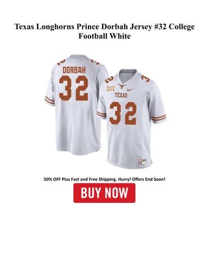Click the back jersey's shoulder number above DORBAH
This screenshot has height=271, width=209.
pos(63,62)
